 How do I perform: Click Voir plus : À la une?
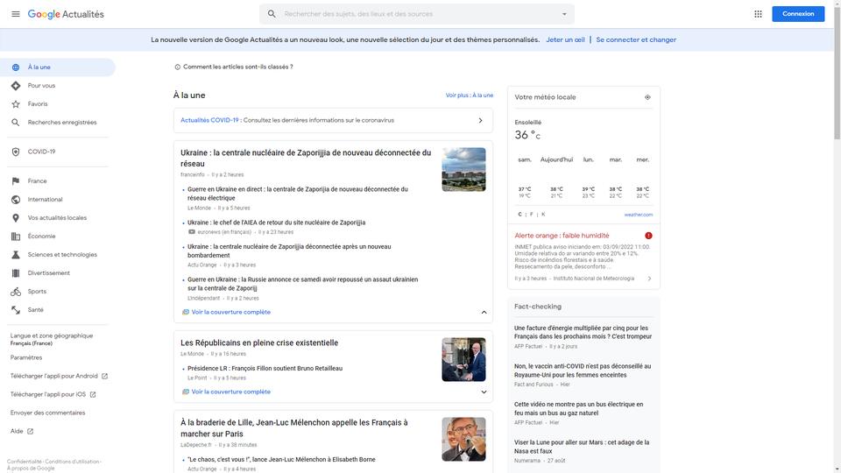(x=470, y=95)
